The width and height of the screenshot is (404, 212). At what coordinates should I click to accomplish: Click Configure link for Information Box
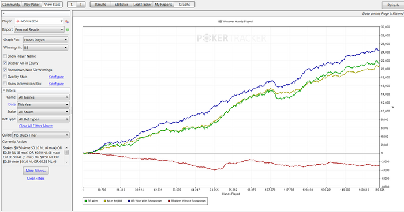pos(57,84)
